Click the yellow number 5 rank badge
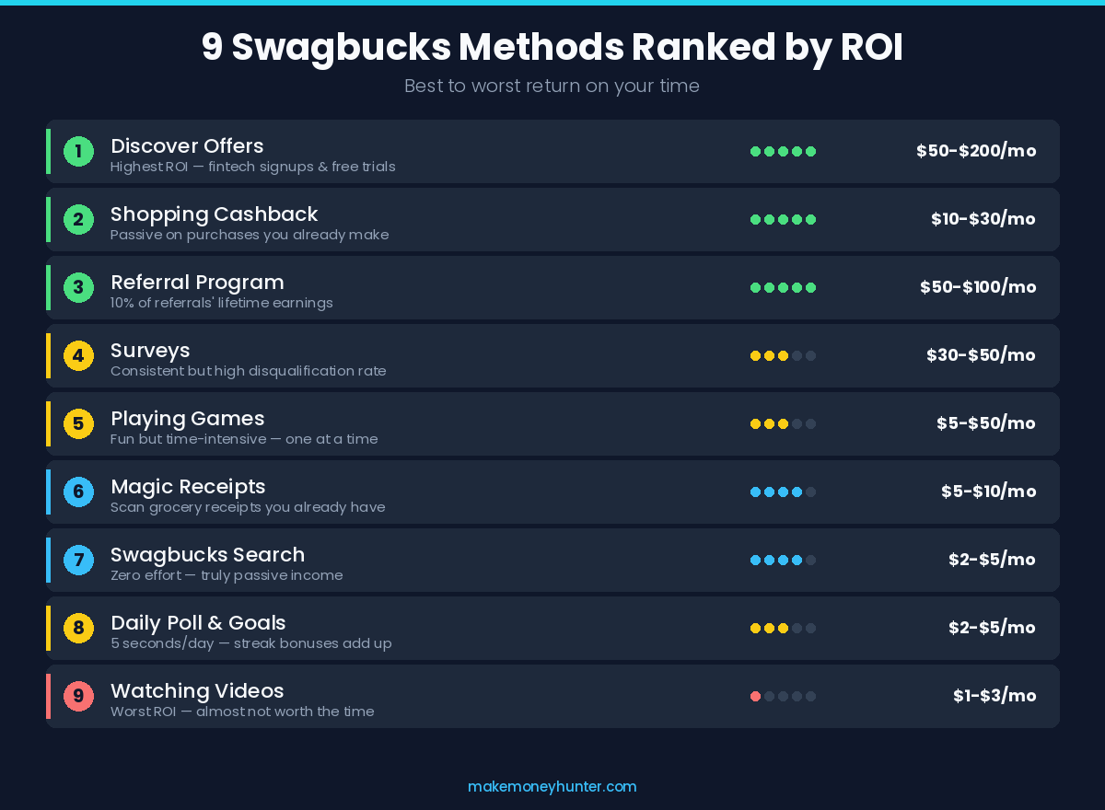The width and height of the screenshot is (1105, 810). [x=78, y=423]
